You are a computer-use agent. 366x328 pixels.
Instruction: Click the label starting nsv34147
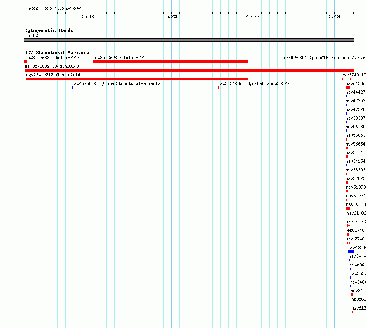pyautogui.click(x=356, y=152)
